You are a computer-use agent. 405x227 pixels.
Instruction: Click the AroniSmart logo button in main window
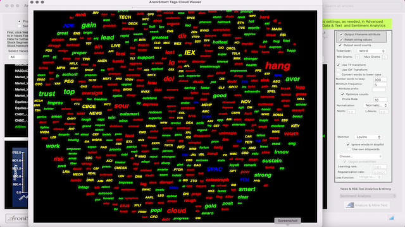(17, 219)
